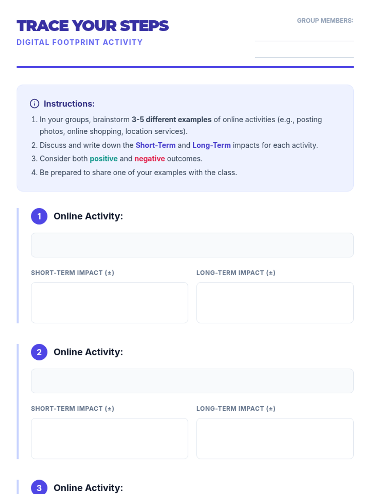
Task: Click the info icon beside Instructions
Action: pyautogui.click(x=35, y=104)
